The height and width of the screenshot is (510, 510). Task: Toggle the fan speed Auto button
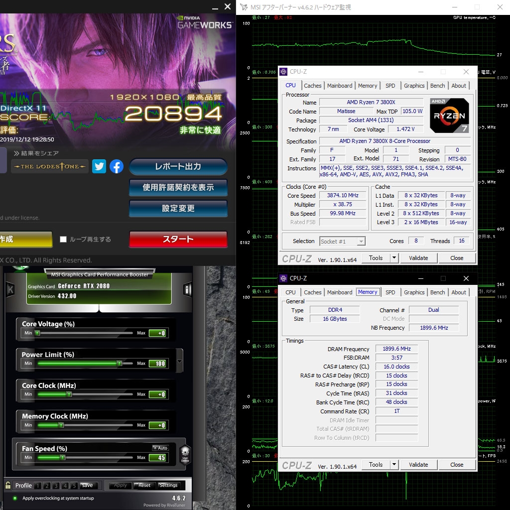pos(161,448)
